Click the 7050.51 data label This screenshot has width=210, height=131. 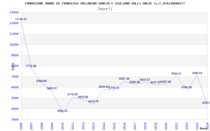176,74
